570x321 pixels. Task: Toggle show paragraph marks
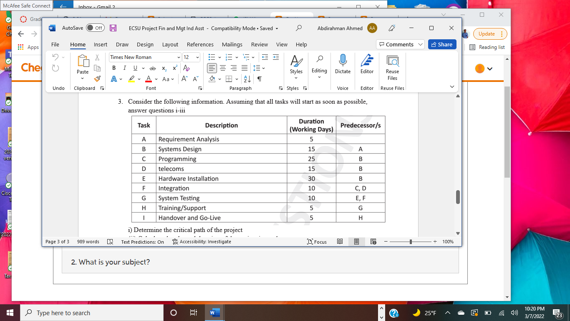[x=260, y=79]
